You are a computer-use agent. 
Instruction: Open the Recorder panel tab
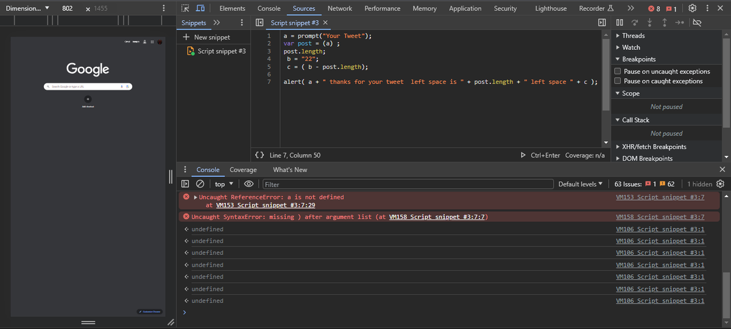(596, 9)
